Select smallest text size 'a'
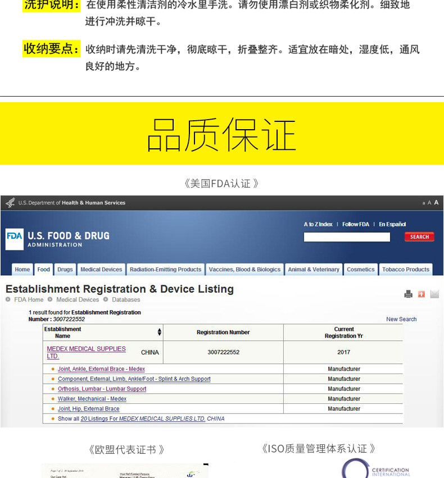This screenshot has height=478, width=444. click(x=423, y=203)
